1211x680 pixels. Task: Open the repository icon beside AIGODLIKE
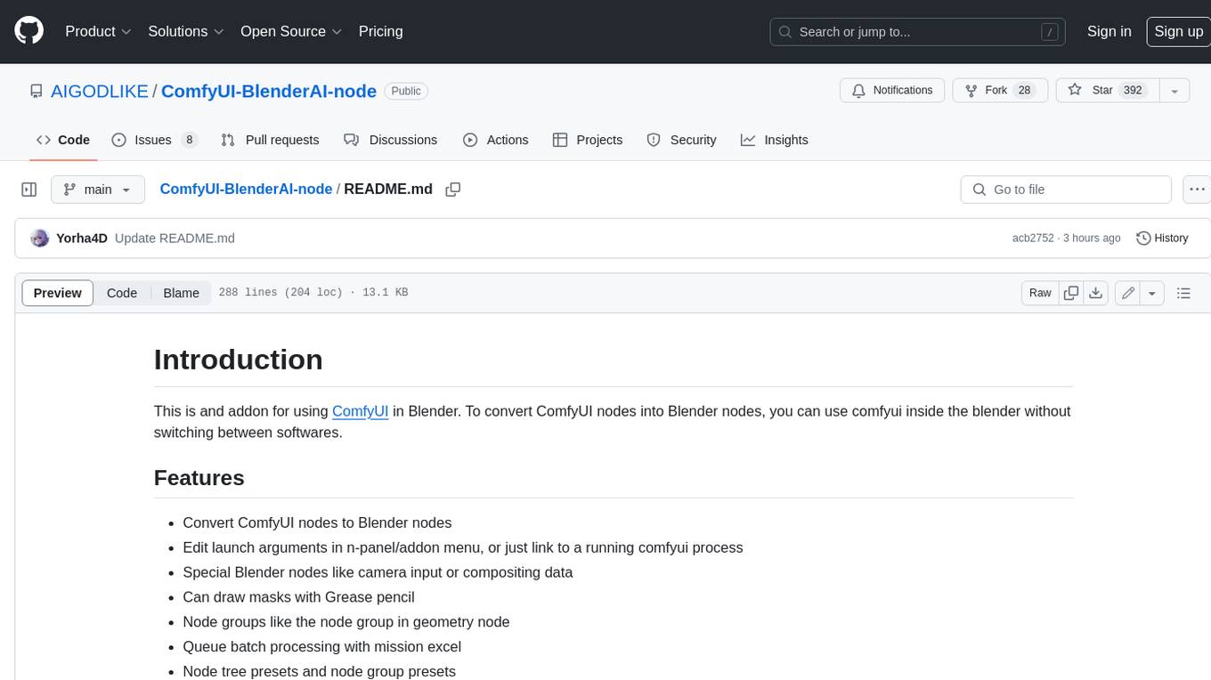point(36,91)
